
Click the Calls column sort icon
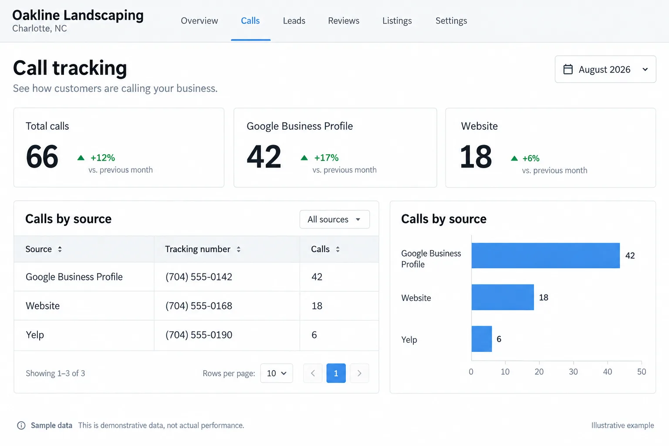click(338, 249)
